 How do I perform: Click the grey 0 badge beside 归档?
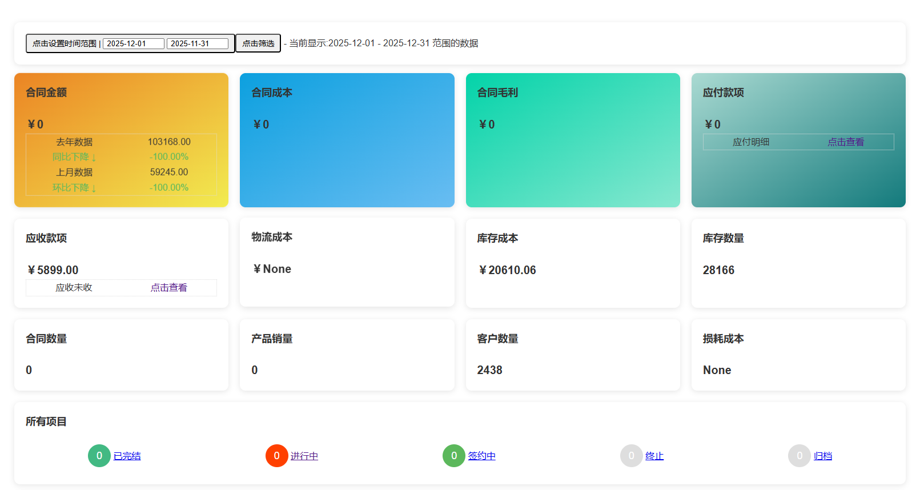799,456
